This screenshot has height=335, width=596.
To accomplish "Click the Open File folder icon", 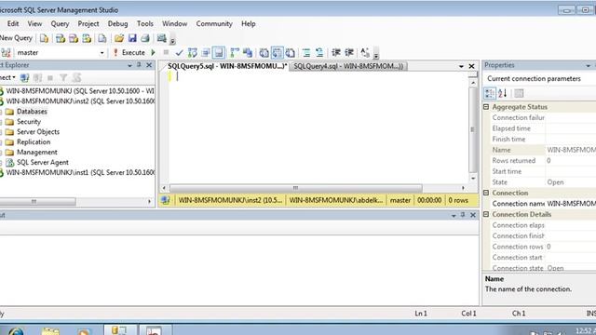I will click(x=119, y=38).
